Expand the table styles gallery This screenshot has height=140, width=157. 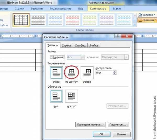pos(135,25)
